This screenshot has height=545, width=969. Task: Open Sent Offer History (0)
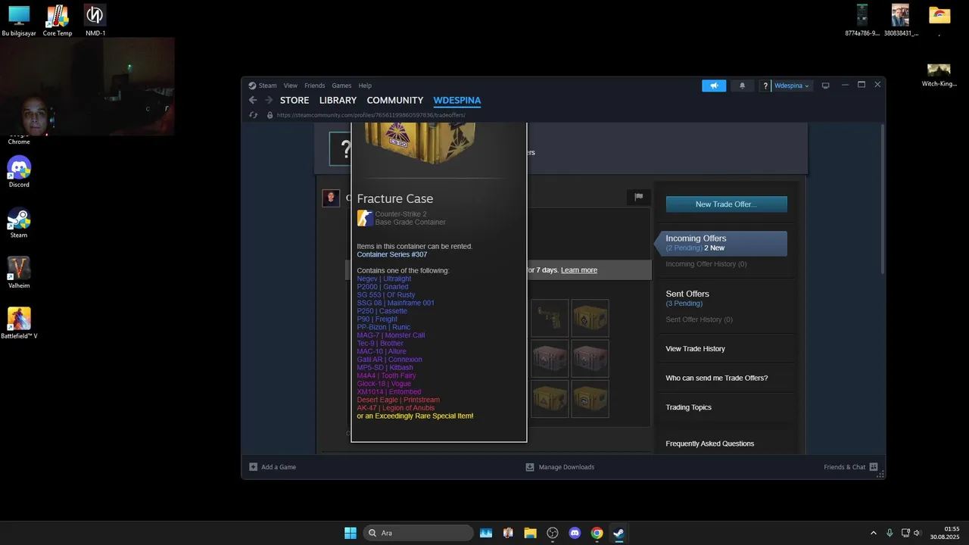699,319
